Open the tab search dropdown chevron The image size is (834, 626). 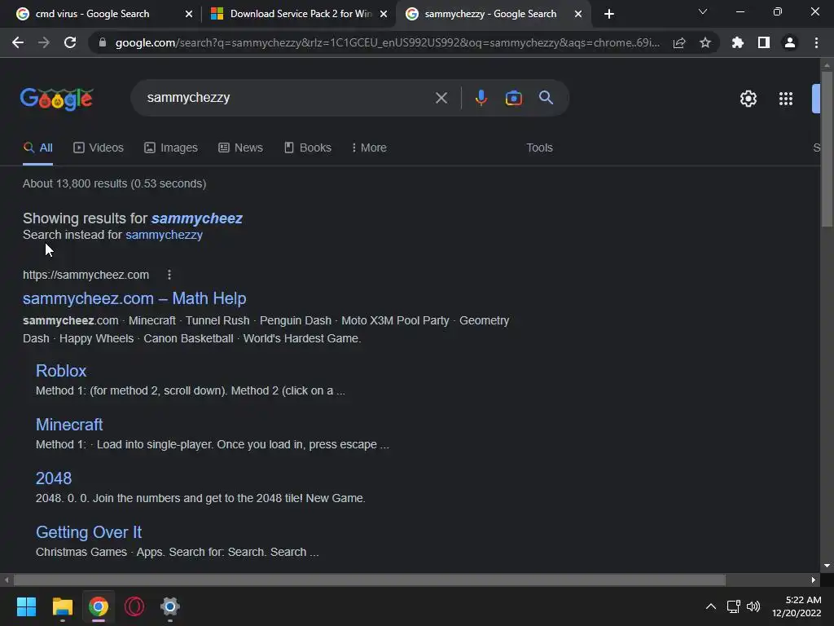coord(703,11)
